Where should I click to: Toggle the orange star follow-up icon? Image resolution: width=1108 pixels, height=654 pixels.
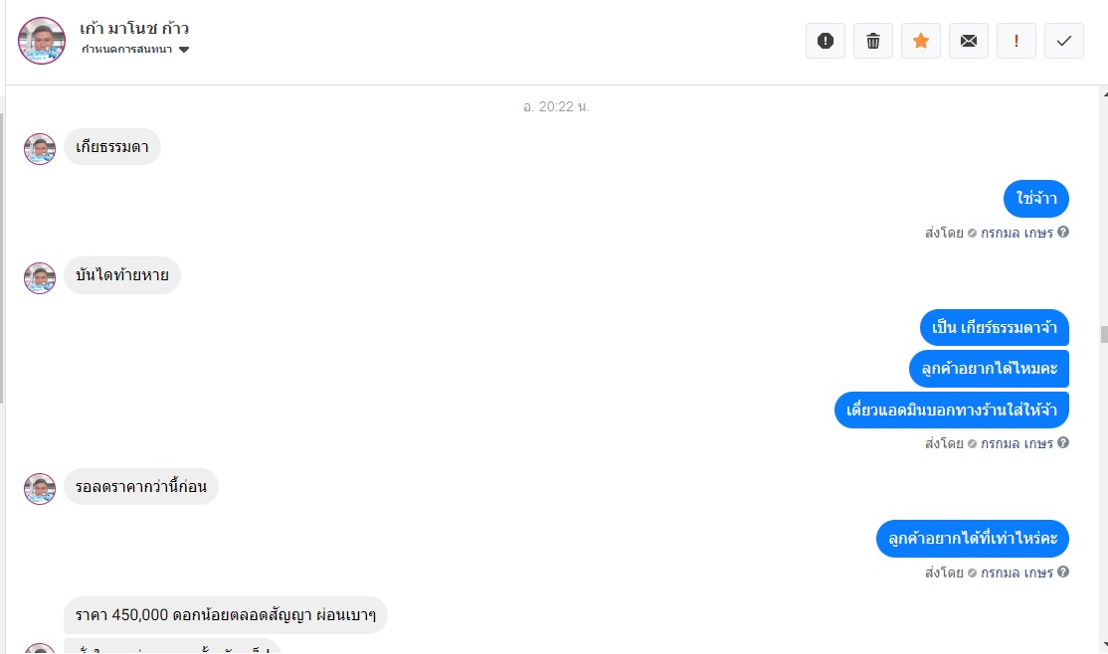tap(921, 41)
